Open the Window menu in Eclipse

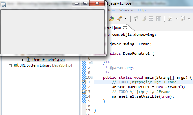tap(126, 10)
